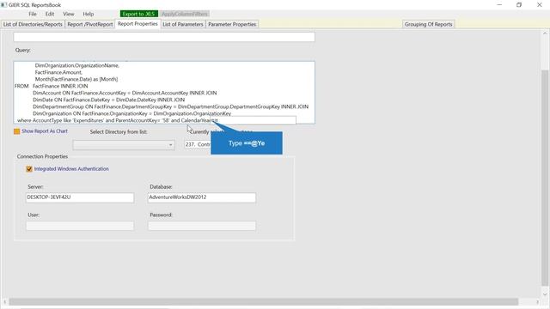Select the Report Properties tab
The height and width of the screenshot is (309, 550).
[x=137, y=24]
